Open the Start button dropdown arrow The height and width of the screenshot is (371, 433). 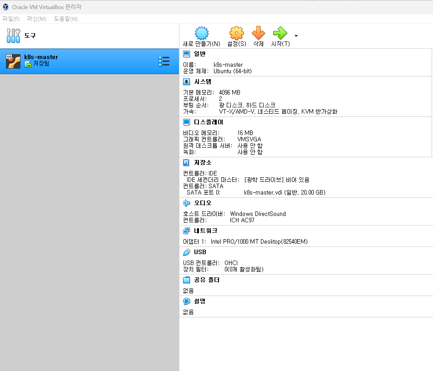[296, 36]
